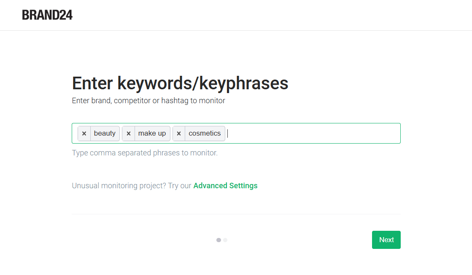Click the beauty tag label
Viewport: 472px width, 275px height.
(105, 133)
